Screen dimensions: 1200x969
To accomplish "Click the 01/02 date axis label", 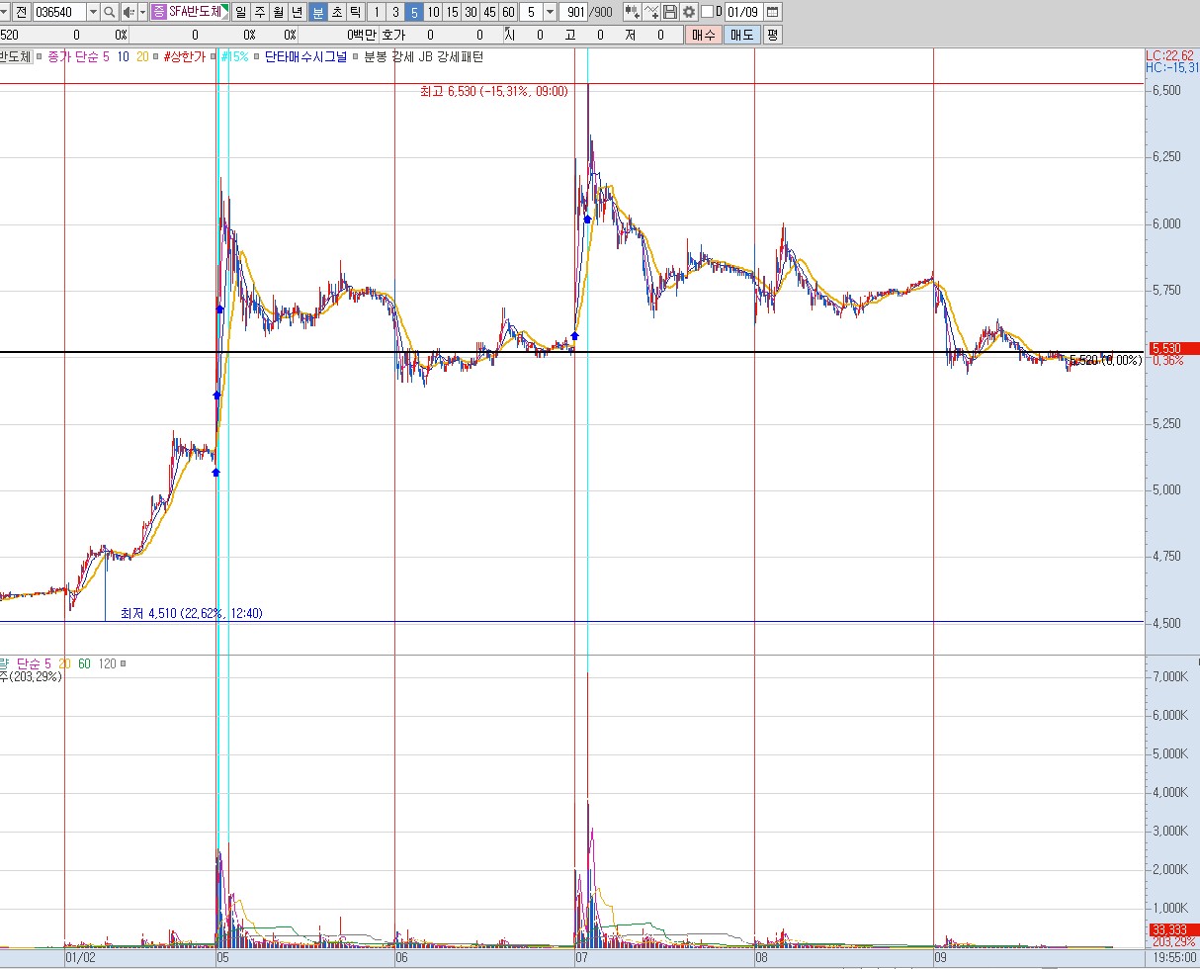I will (81, 957).
